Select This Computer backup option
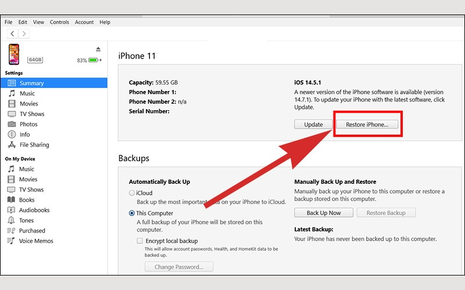 click(x=132, y=213)
